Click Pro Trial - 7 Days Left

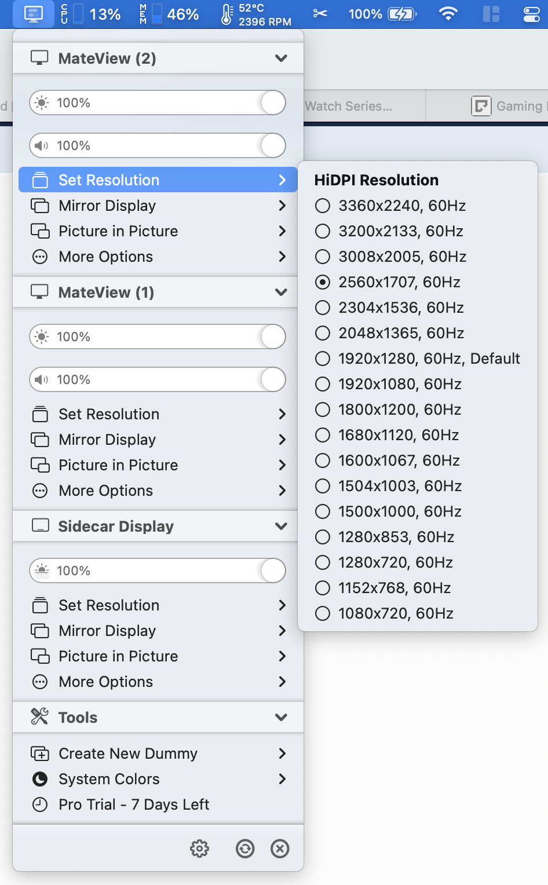coord(158,804)
